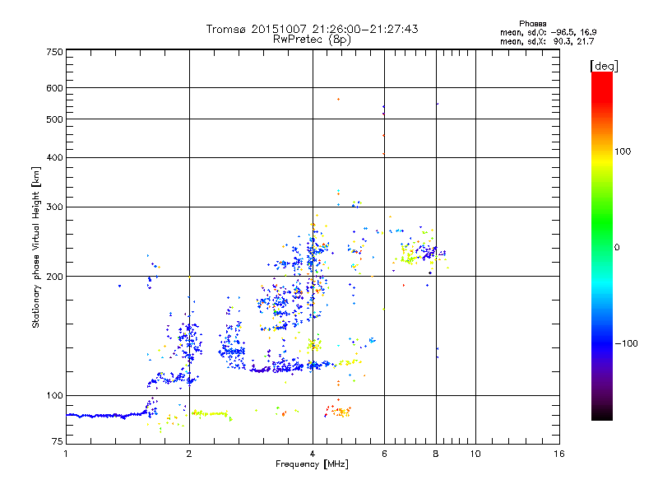This screenshot has height=494, width=658.
Task: Click the 'Frequency [MHz]' axis title
Action: [312, 464]
